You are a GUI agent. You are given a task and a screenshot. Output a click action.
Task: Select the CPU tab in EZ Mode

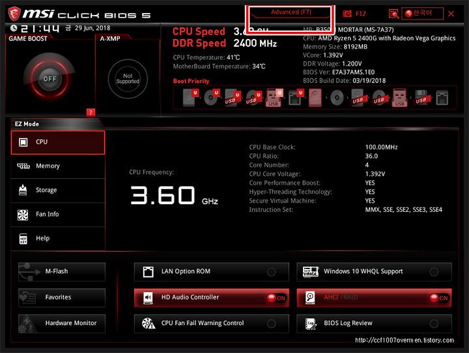pyautogui.click(x=58, y=142)
